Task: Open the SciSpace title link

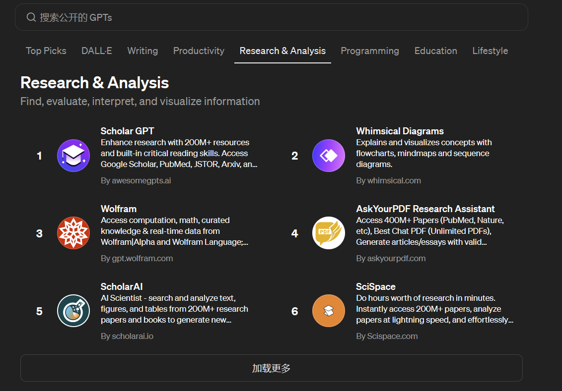Action: (x=376, y=286)
